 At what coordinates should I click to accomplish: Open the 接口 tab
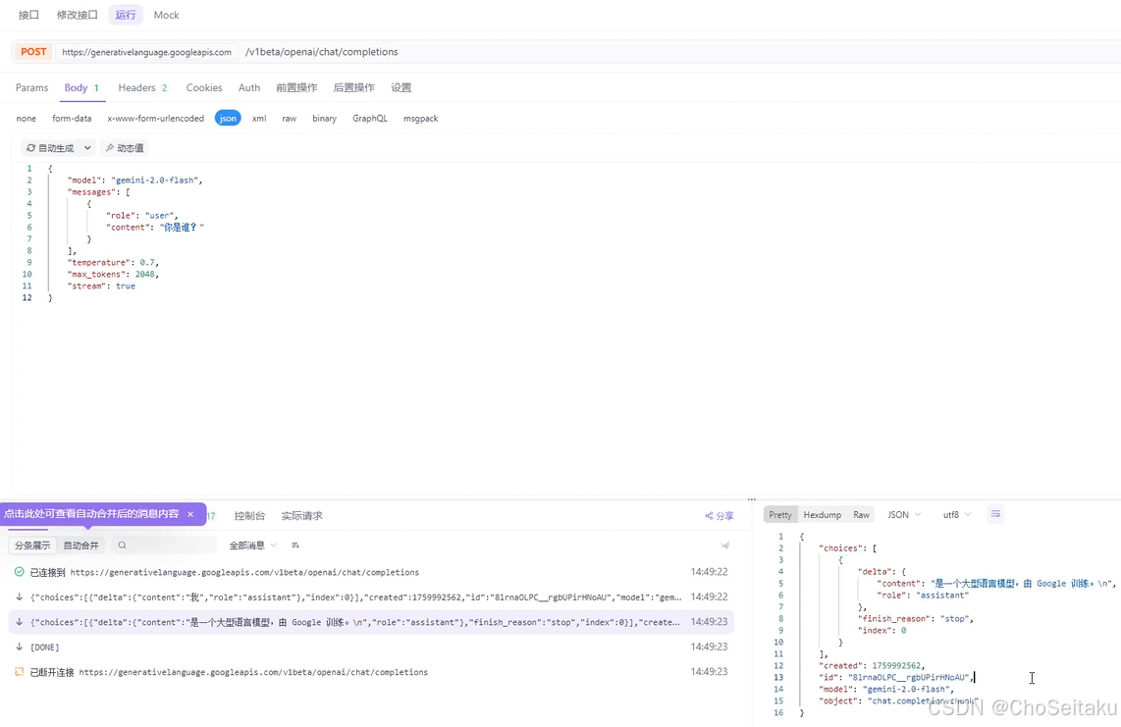pyautogui.click(x=28, y=15)
